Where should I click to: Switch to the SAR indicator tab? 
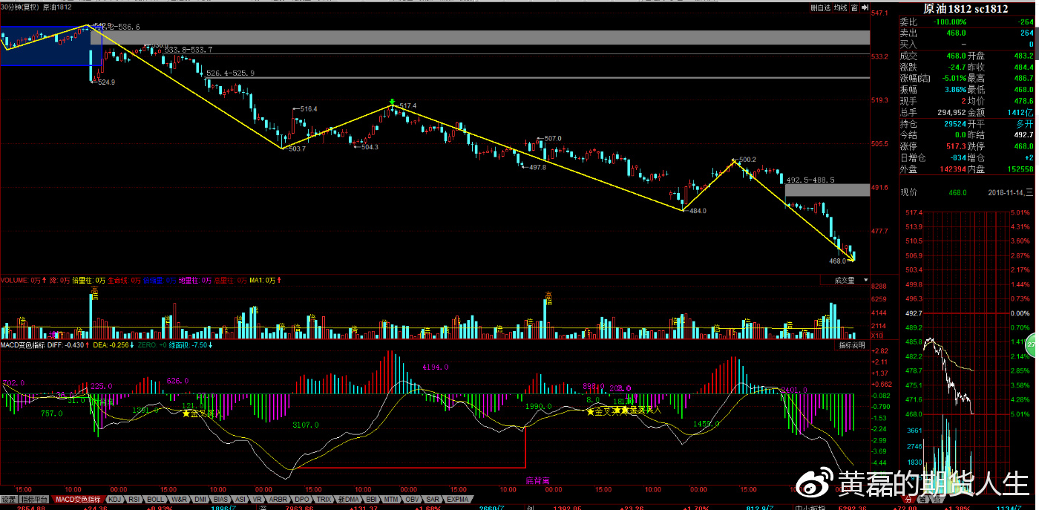pos(433,500)
